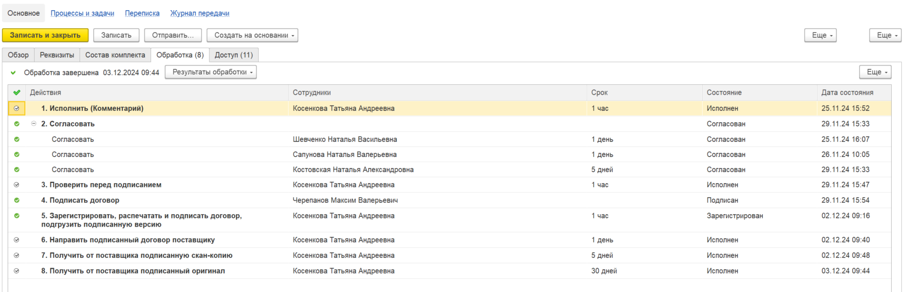Screen dimensions: 903x292
Task: Switch to Доступ (11) tab
Action: click(x=234, y=55)
